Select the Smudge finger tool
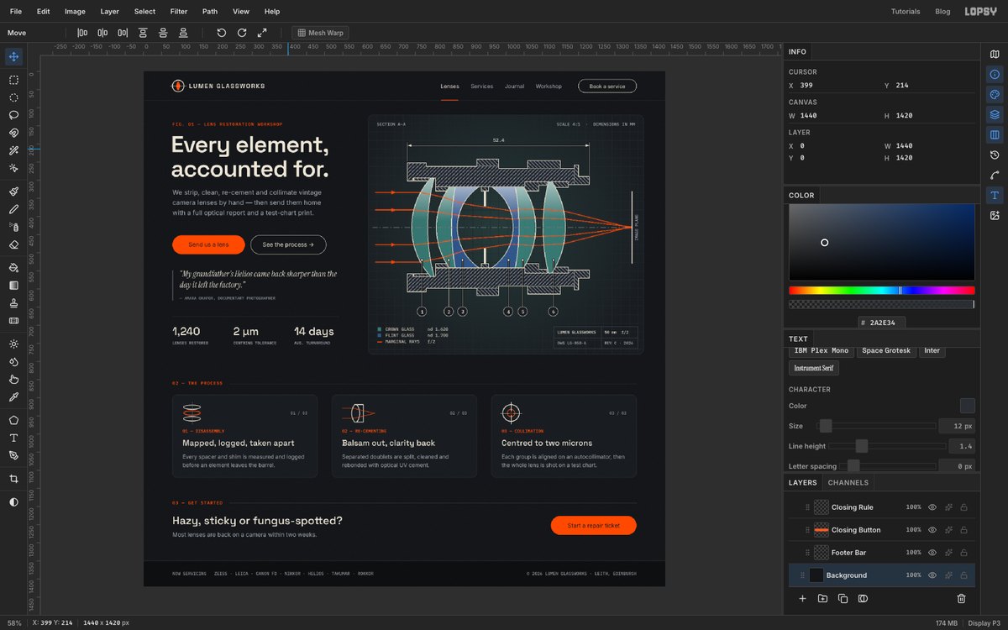 (x=13, y=379)
